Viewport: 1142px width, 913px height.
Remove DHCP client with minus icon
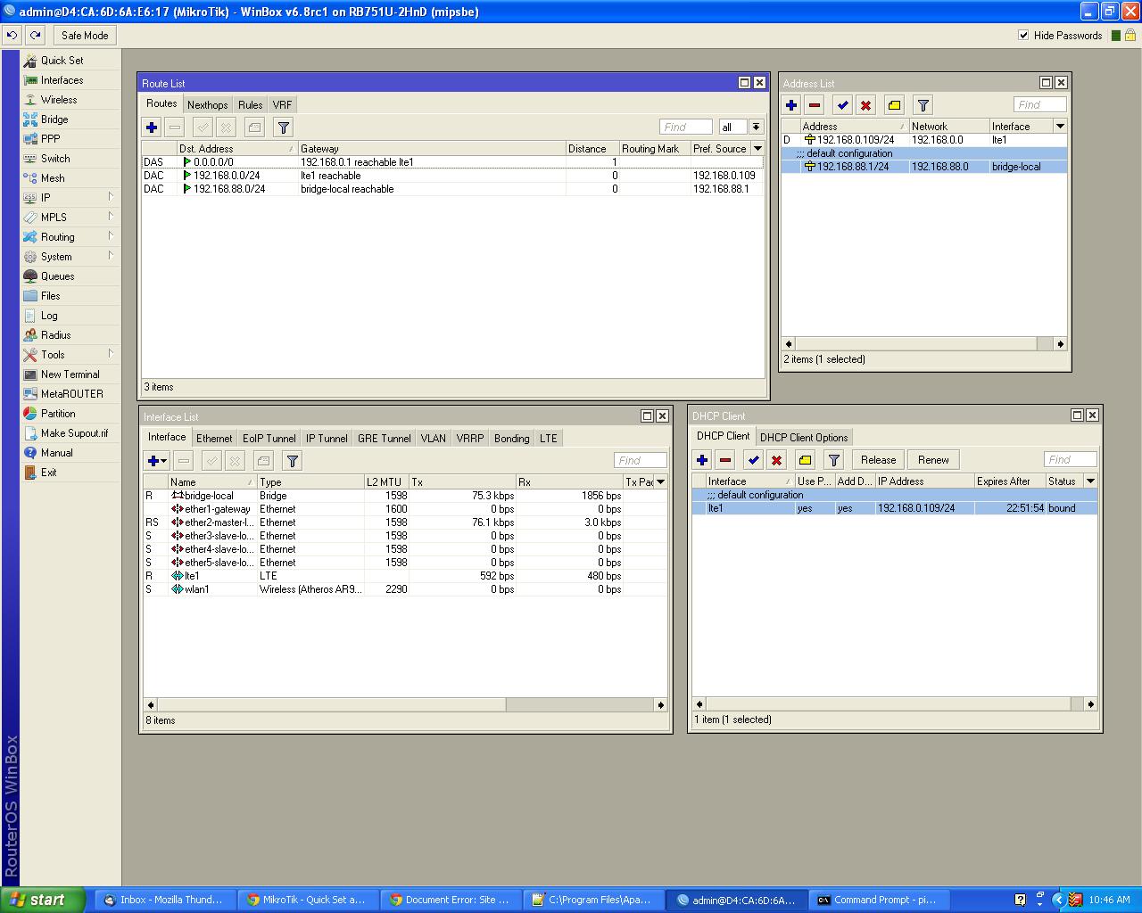(x=725, y=460)
